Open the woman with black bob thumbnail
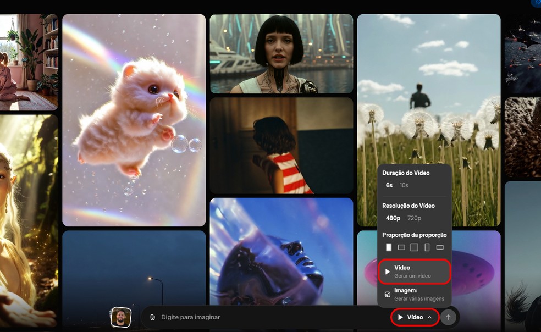The image size is (541, 332). point(281,54)
